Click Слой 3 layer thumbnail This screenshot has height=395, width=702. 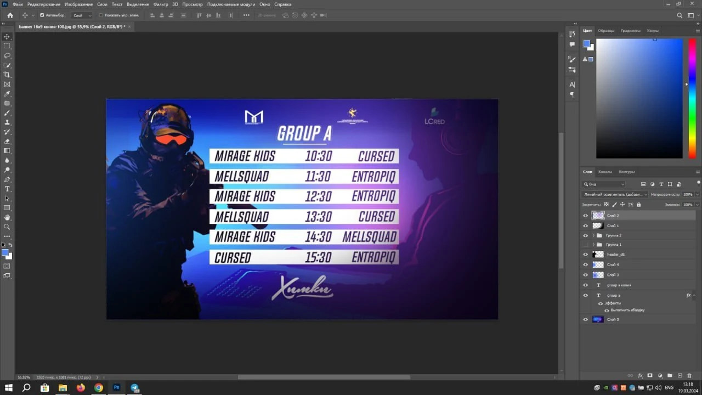click(x=598, y=275)
